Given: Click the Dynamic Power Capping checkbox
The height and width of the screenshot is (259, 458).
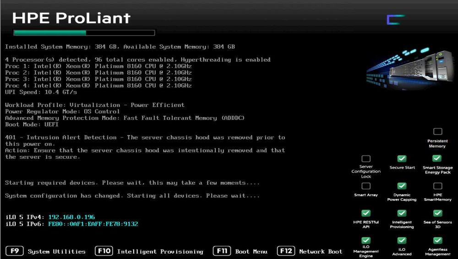Looking at the screenshot, I should [x=402, y=186].
